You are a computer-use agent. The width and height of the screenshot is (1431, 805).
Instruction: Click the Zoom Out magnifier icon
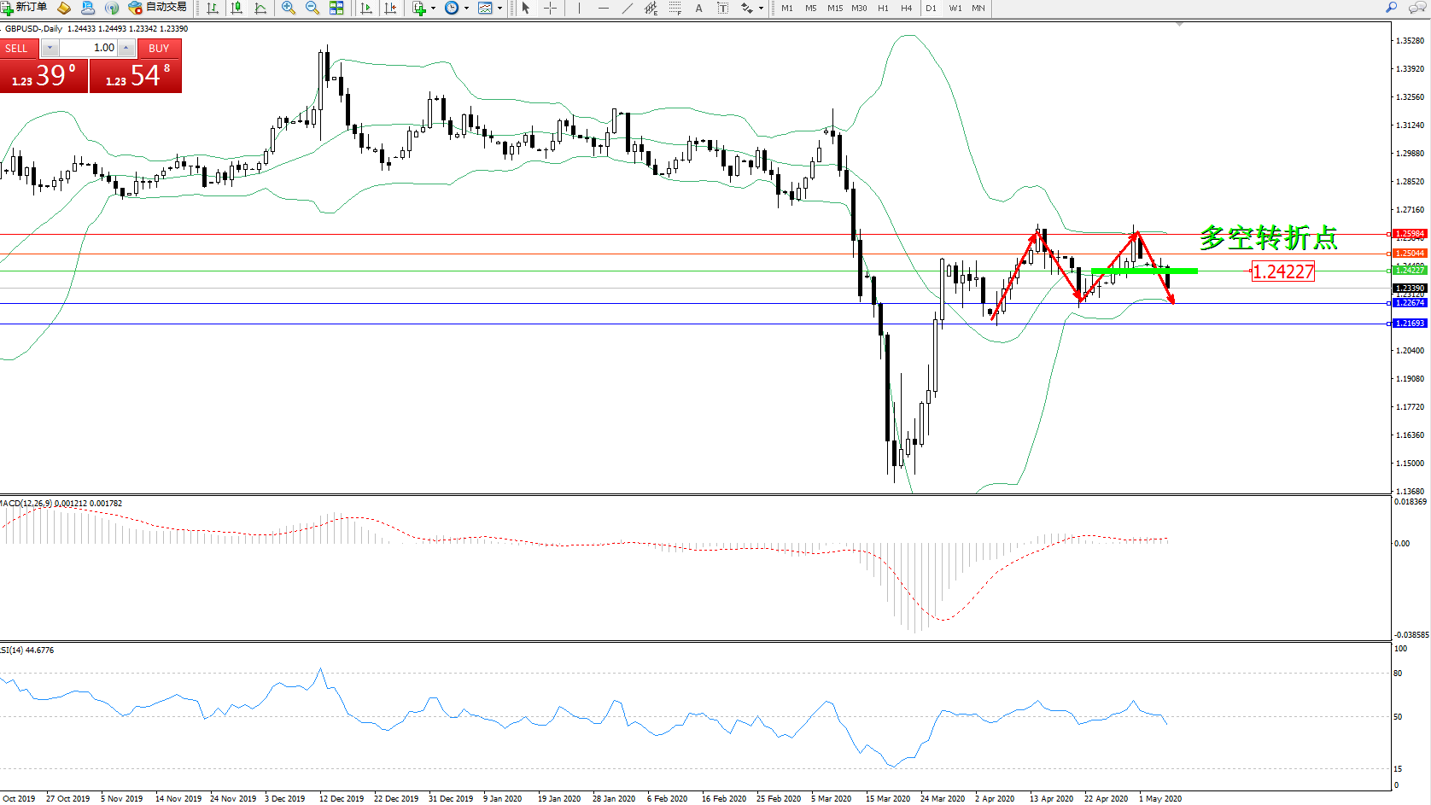coord(312,8)
